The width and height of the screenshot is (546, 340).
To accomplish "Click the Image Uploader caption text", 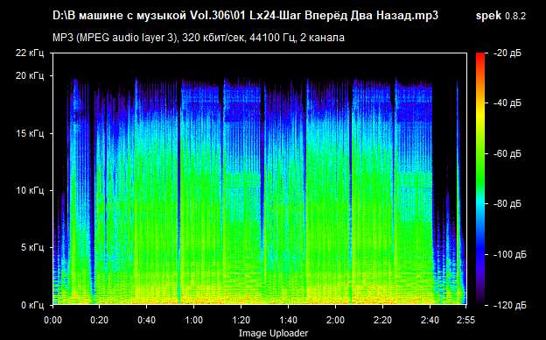I will point(273,333).
